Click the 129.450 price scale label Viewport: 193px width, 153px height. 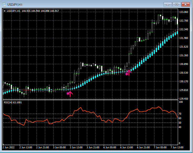[184, 99]
